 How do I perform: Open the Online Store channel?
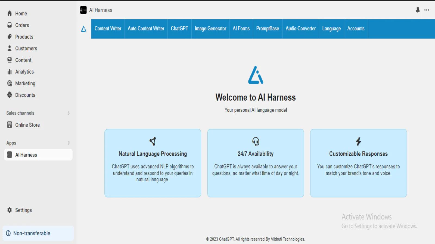click(x=27, y=125)
